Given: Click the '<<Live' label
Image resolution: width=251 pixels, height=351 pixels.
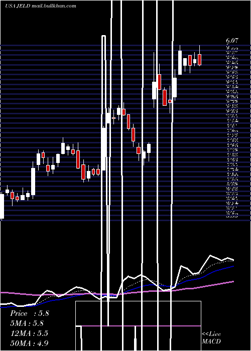Looking at the screenshot, I should pyautogui.click(x=211, y=334).
